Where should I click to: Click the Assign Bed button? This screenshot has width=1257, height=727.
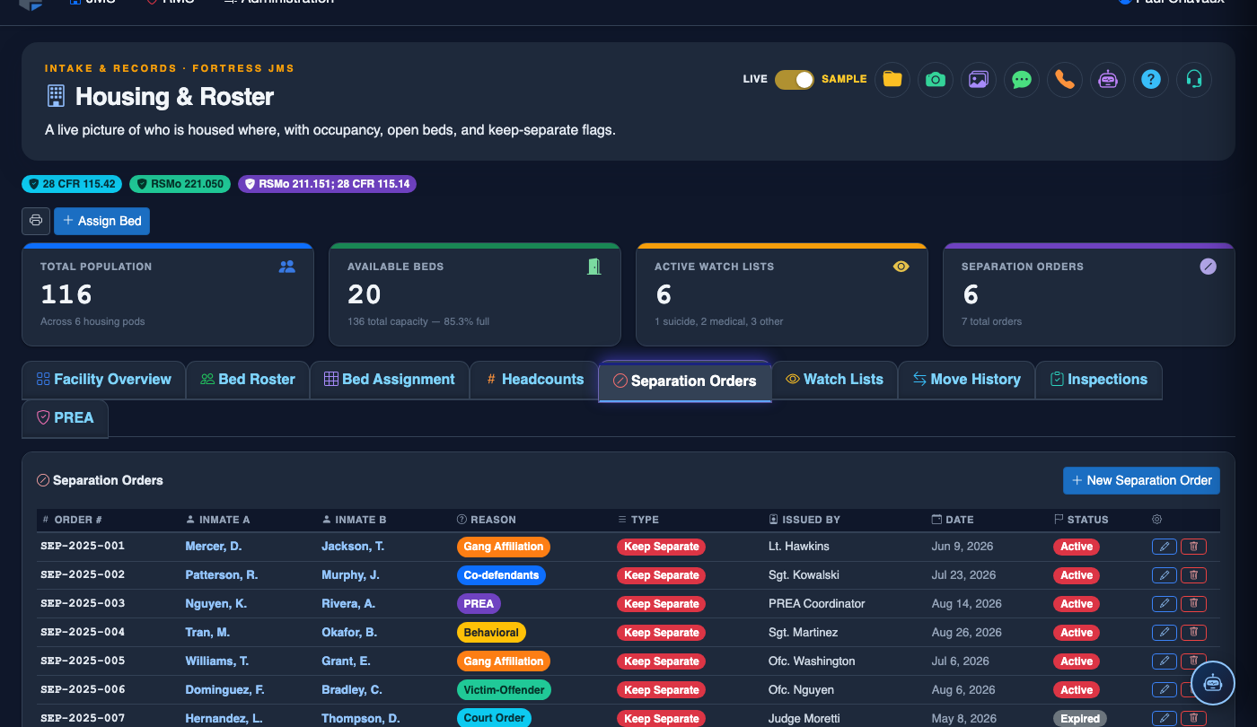pos(102,221)
